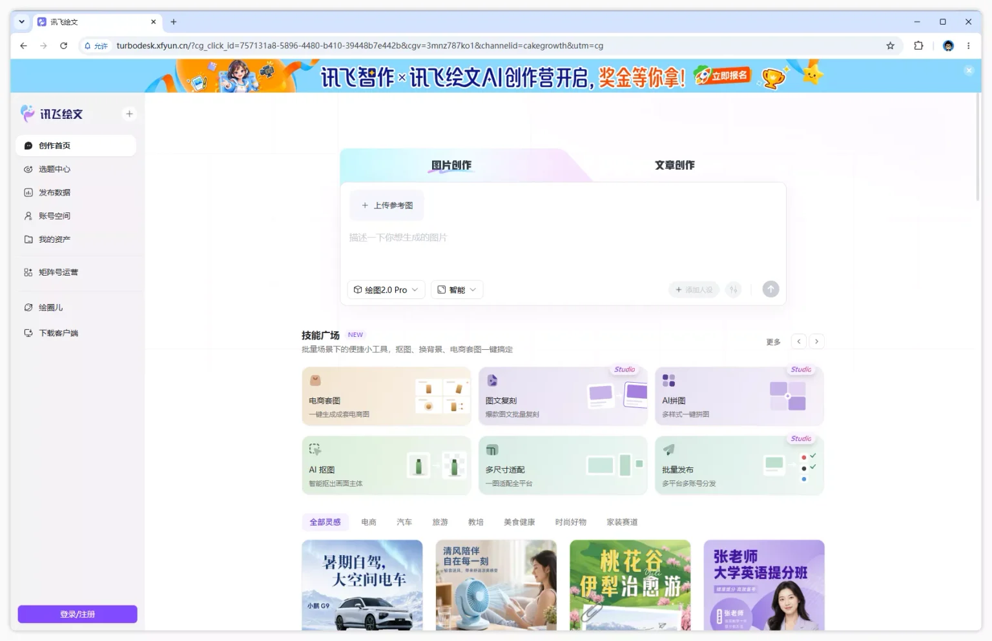Select the 全部灵感 category tab

325,522
